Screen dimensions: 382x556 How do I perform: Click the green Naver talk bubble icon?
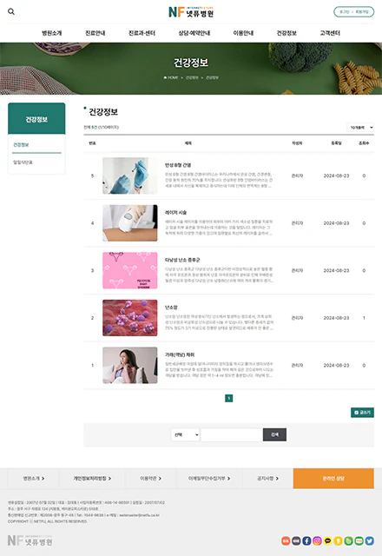[x=359, y=540]
